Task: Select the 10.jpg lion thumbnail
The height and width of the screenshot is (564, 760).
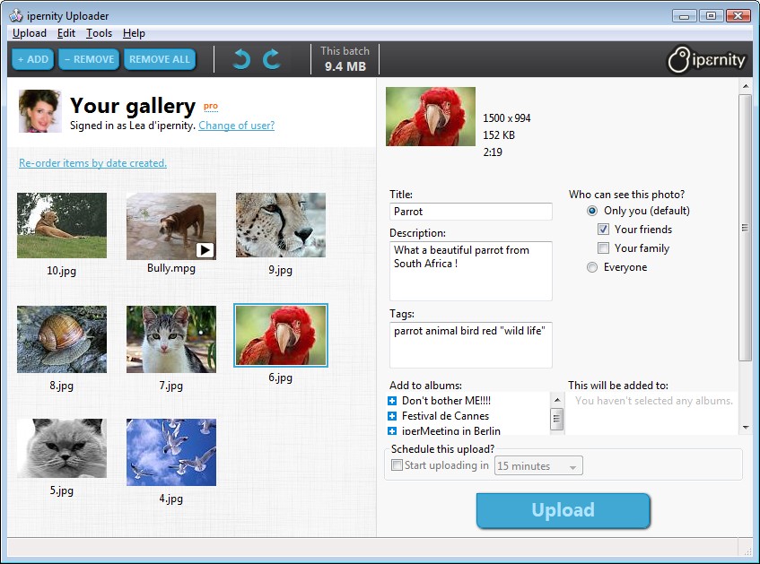Action: click(62, 225)
